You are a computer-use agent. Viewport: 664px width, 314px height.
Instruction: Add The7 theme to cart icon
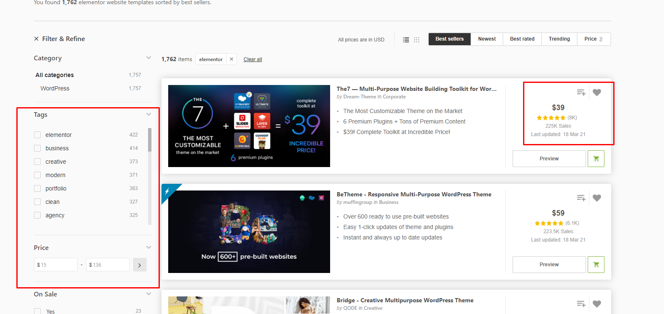click(596, 159)
